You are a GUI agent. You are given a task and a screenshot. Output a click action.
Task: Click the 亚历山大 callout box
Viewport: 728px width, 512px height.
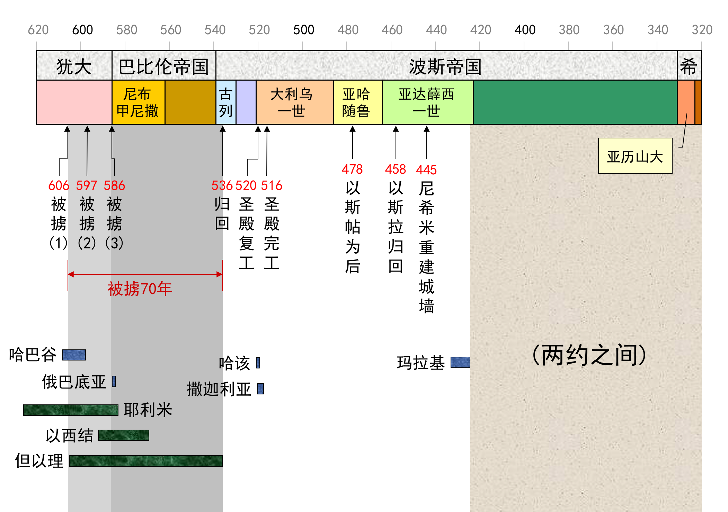coord(634,156)
